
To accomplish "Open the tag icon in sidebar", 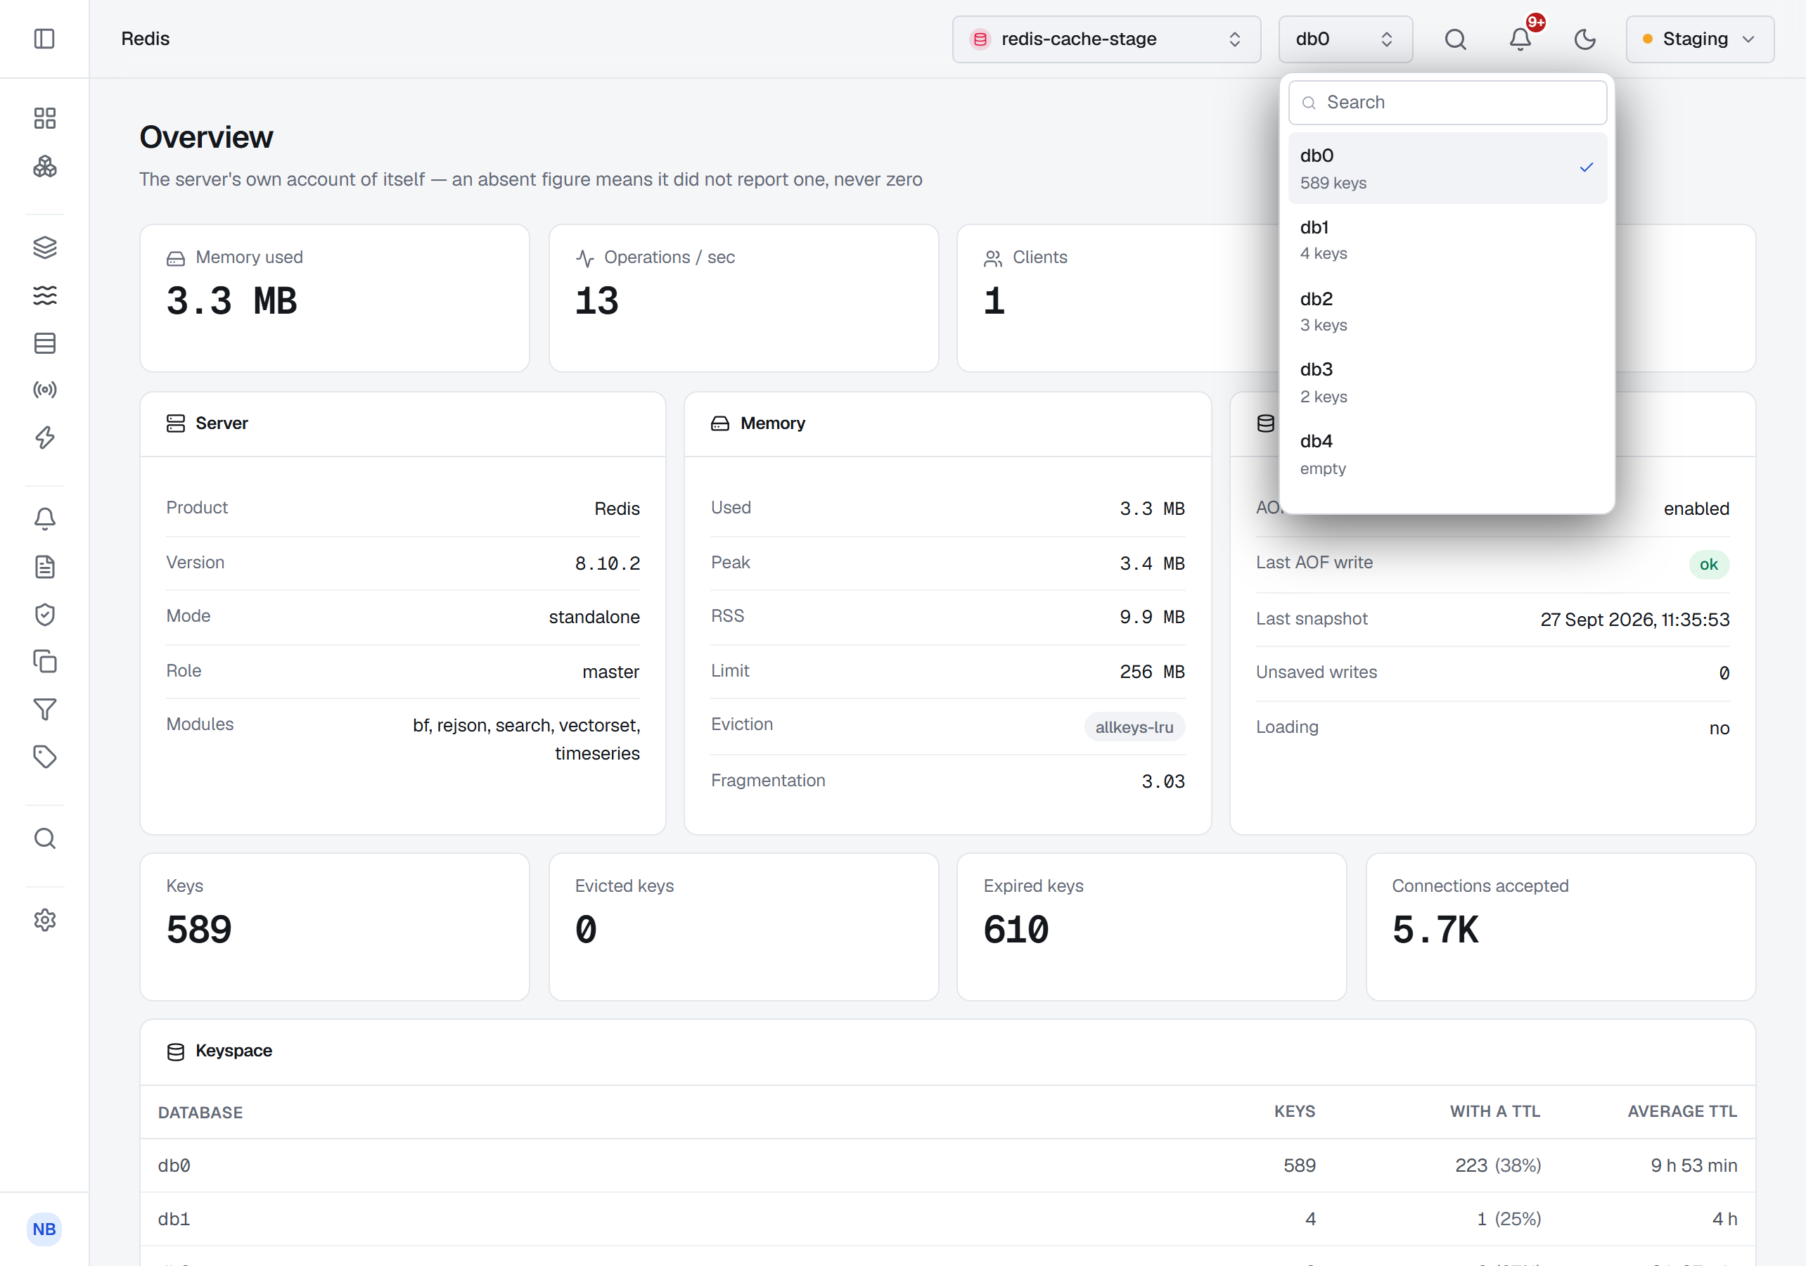I will pos(45,757).
